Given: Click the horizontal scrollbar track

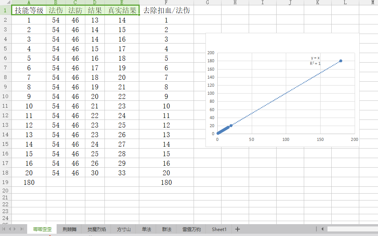Looking at the screenshot, I should click(352, 229).
